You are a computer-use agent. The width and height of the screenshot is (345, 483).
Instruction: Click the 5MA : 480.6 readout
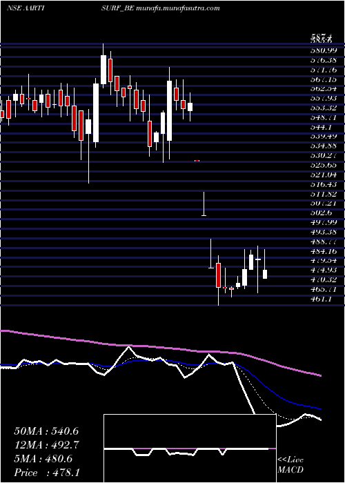click(x=43, y=459)
